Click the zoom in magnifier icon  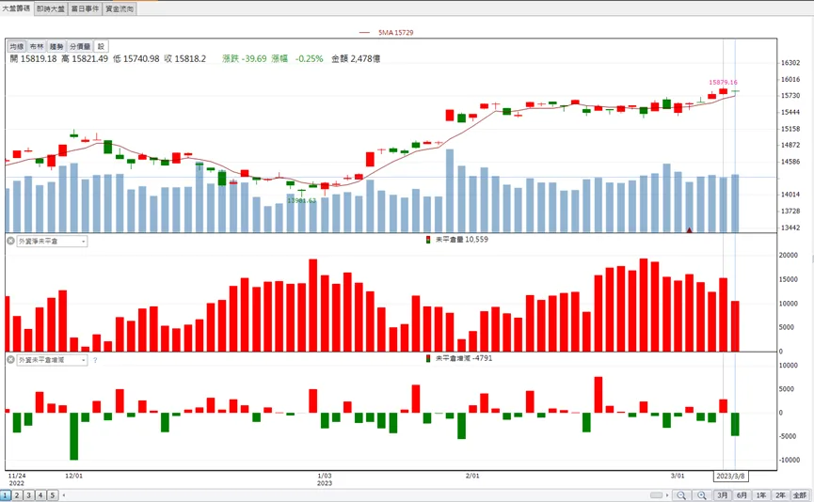tap(701, 495)
